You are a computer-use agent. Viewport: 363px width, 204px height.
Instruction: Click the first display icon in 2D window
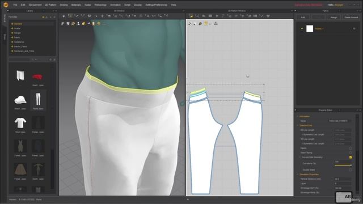[x=190, y=23]
